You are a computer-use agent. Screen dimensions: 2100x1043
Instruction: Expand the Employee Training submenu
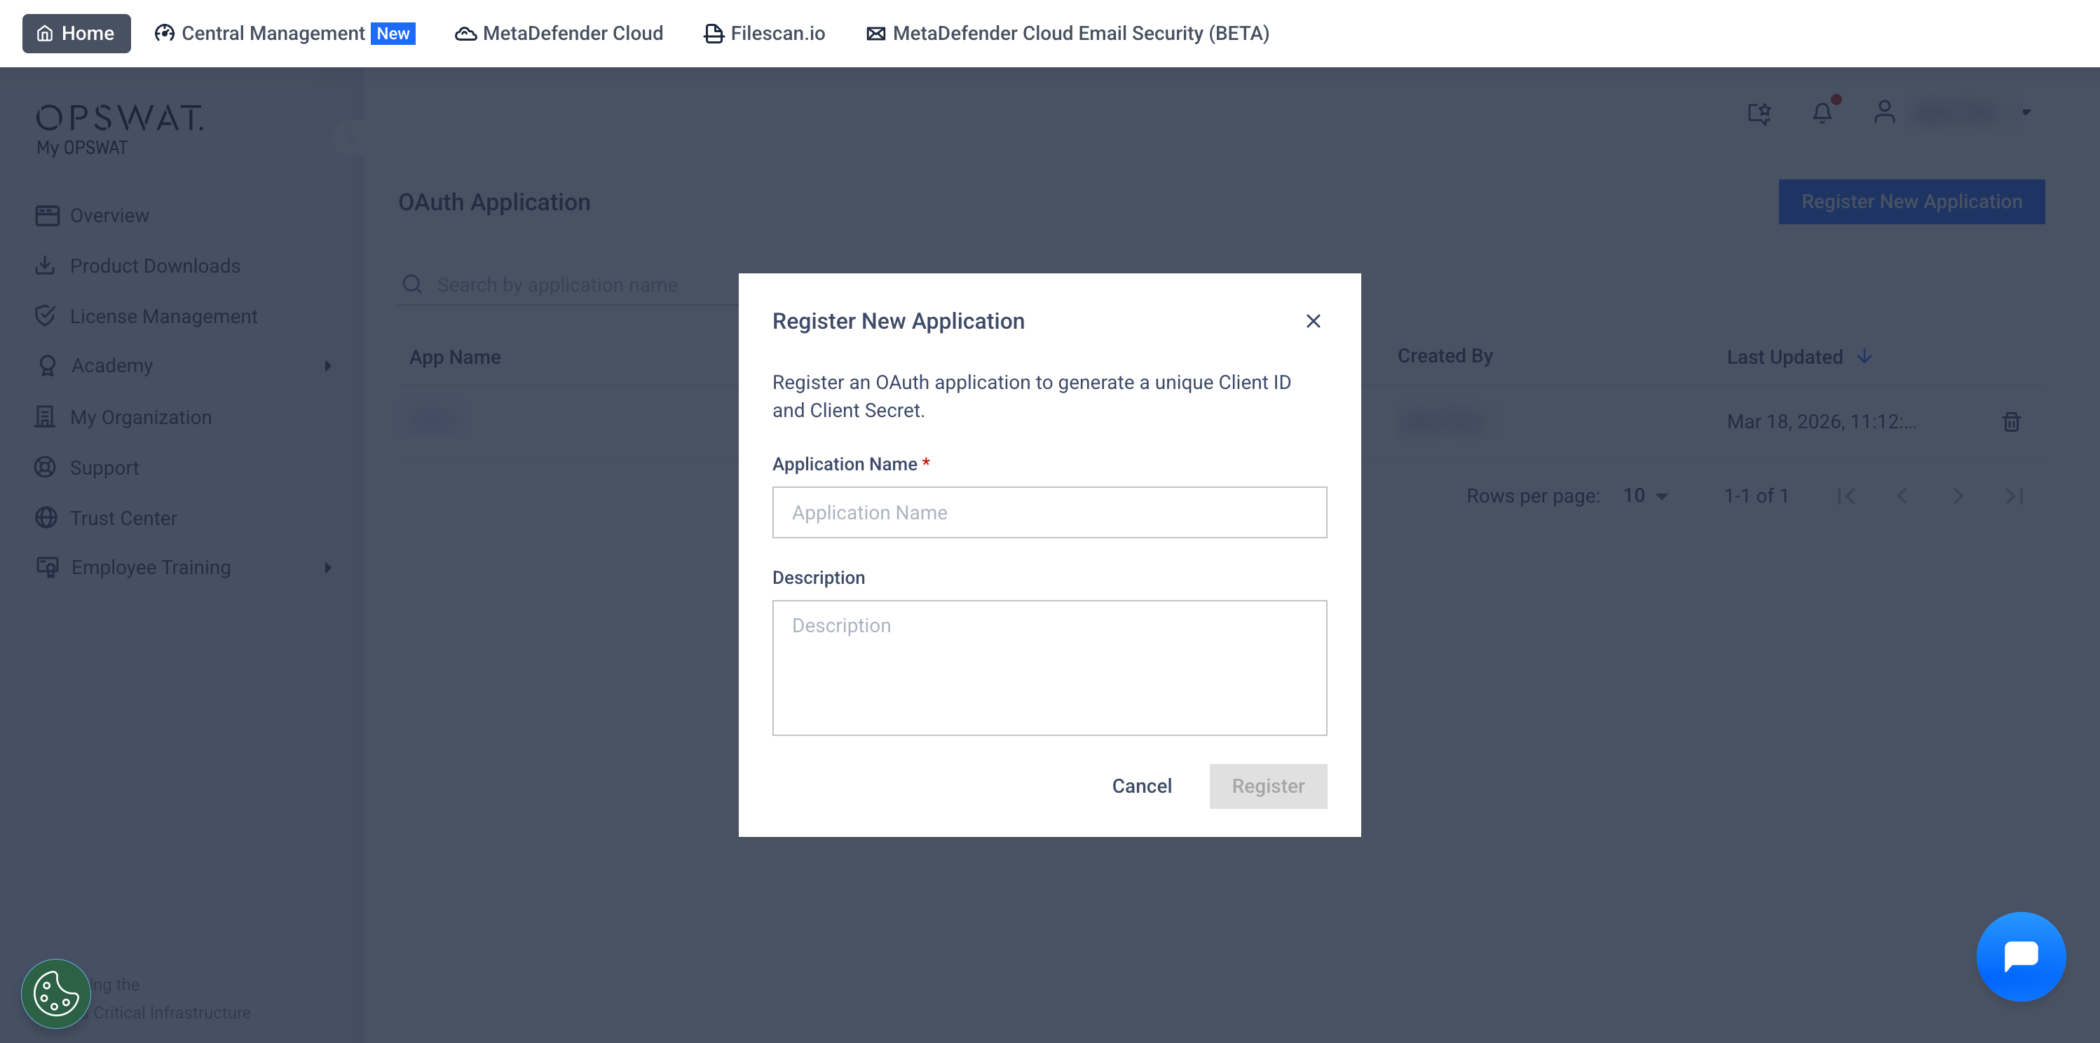[328, 568]
